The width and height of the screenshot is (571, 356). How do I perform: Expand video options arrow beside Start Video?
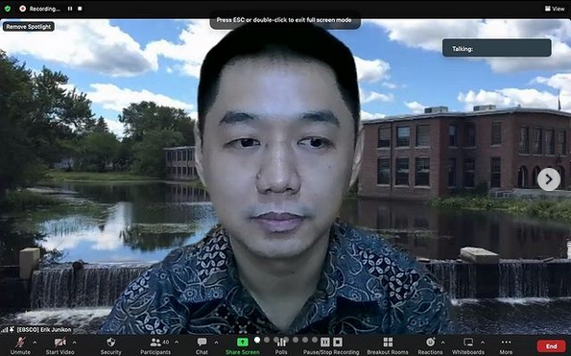(74, 343)
